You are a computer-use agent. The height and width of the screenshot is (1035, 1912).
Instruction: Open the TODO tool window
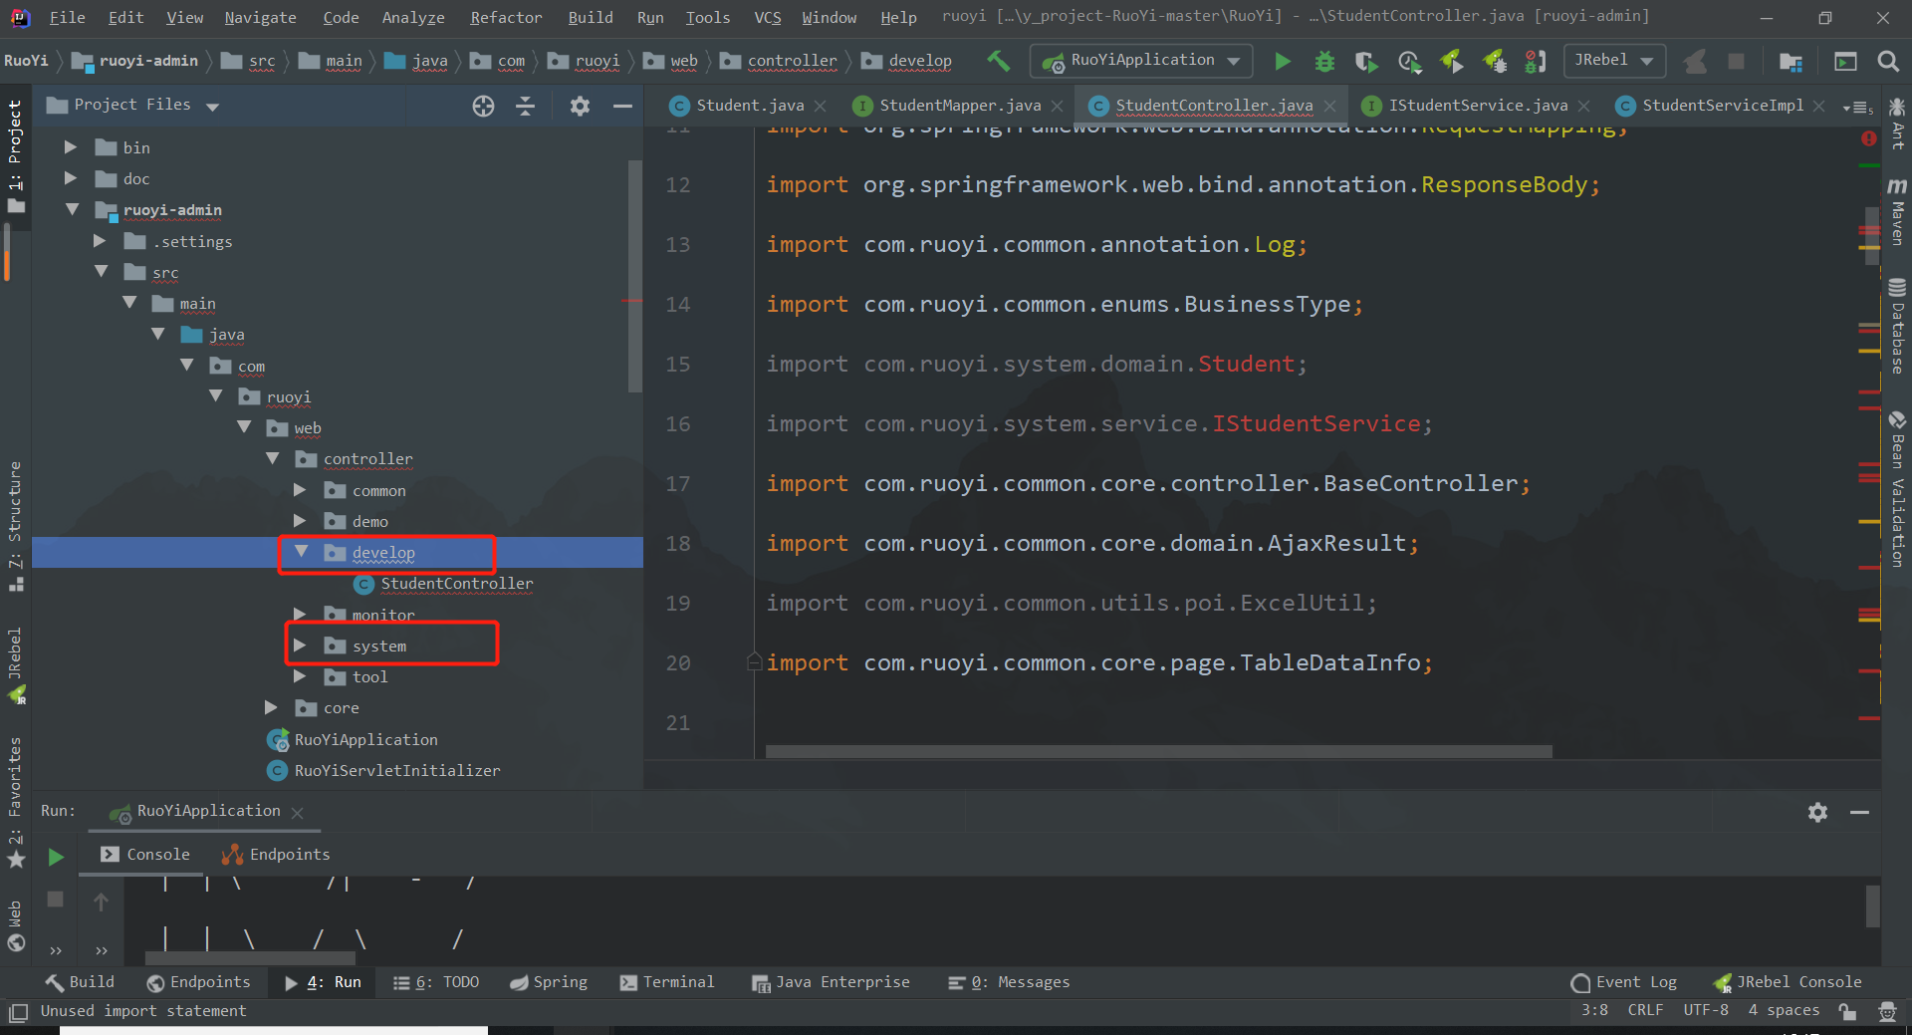point(436,982)
